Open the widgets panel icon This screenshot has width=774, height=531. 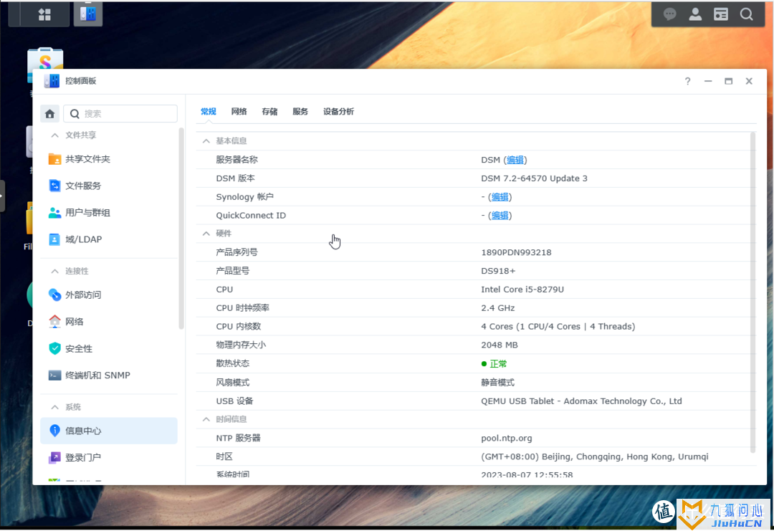pyautogui.click(x=721, y=14)
